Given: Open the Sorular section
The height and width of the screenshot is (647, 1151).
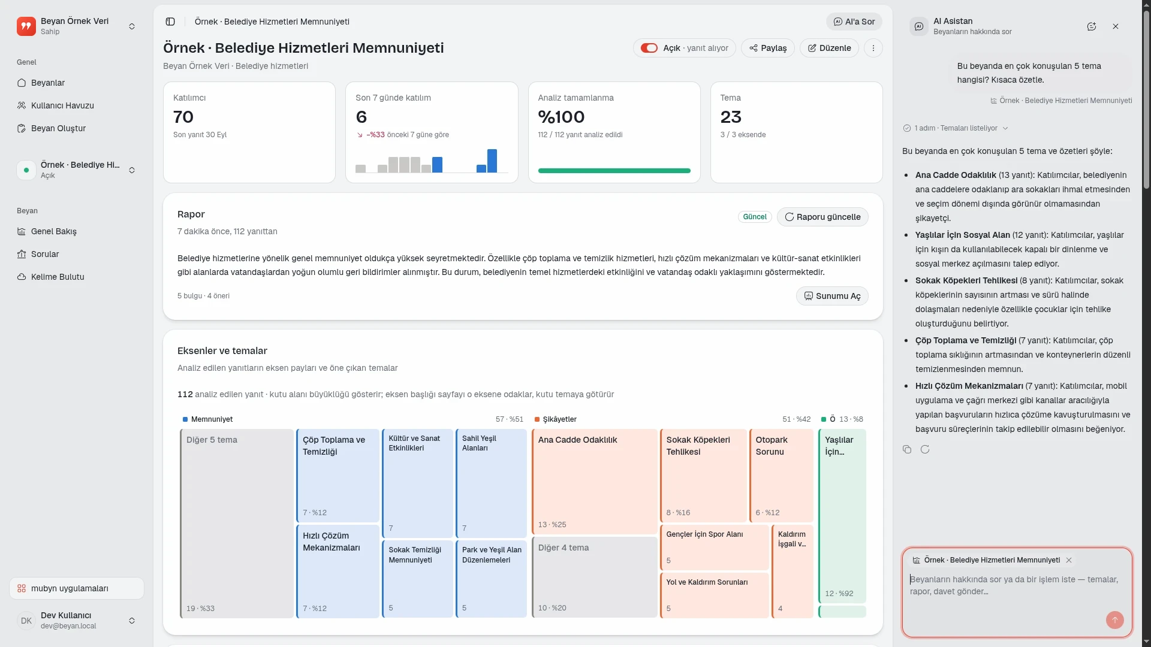Looking at the screenshot, I should (77, 254).
